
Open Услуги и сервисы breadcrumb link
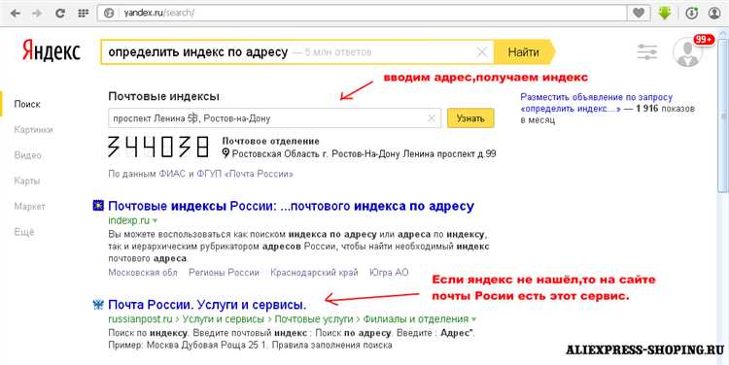224,319
